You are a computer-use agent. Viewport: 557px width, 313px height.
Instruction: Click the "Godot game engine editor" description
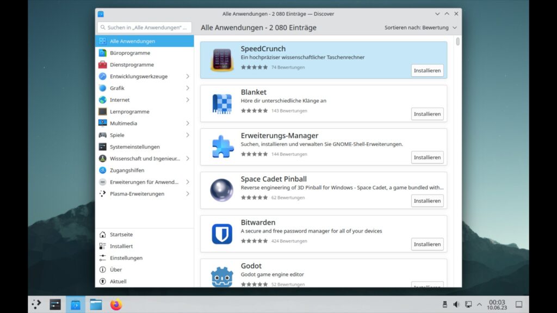pos(273,274)
